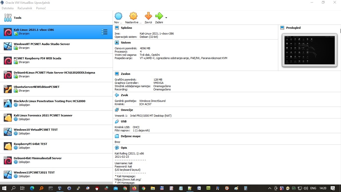Click the Omrežje section header
The width and height of the screenshot is (341, 192).
click(x=127, y=110)
